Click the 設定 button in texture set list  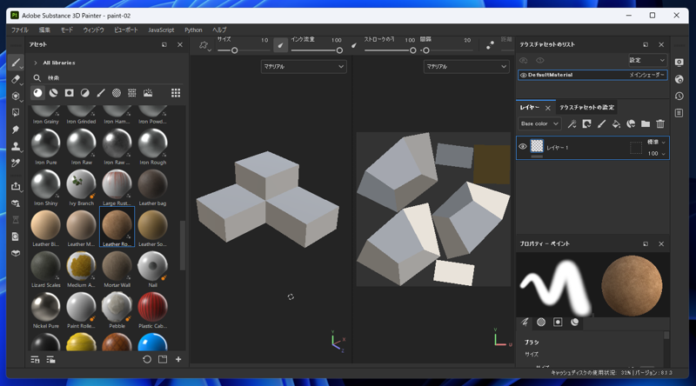(x=646, y=60)
